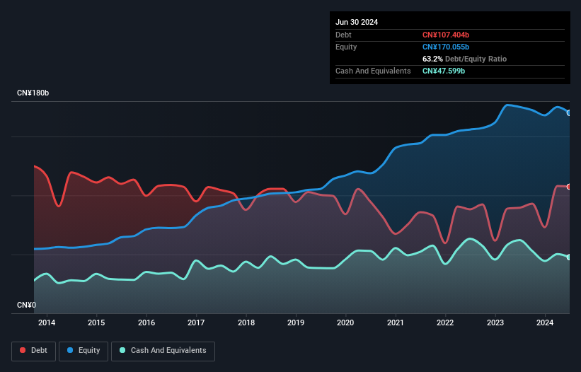The image size is (581, 372).
Task: Select the 2021 x-axis label
Action: click(x=396, y=322)
